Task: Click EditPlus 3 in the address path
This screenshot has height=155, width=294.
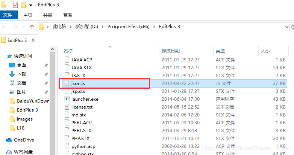Action: (x=169, y=27)
